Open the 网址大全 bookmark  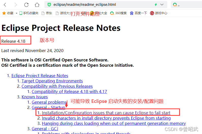pyautogui.click(x=98, y=13)
